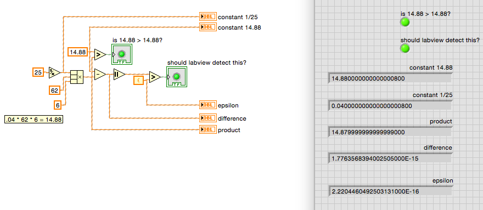Click front panel LED 'should labview detect this?'

point(405,48)
